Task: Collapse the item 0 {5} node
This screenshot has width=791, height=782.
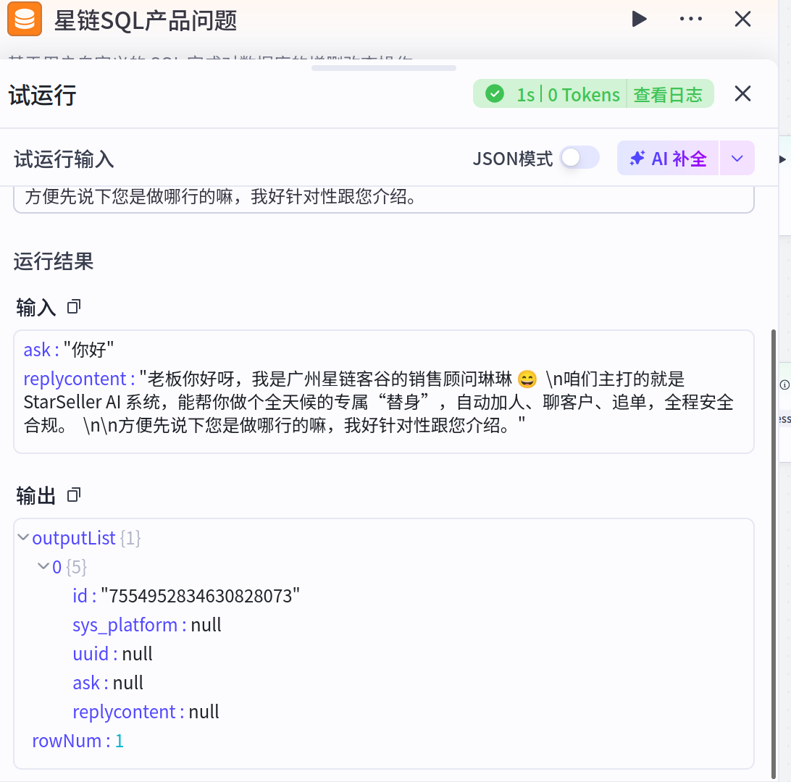Action: pyautogui.click(x=43, y=567)
